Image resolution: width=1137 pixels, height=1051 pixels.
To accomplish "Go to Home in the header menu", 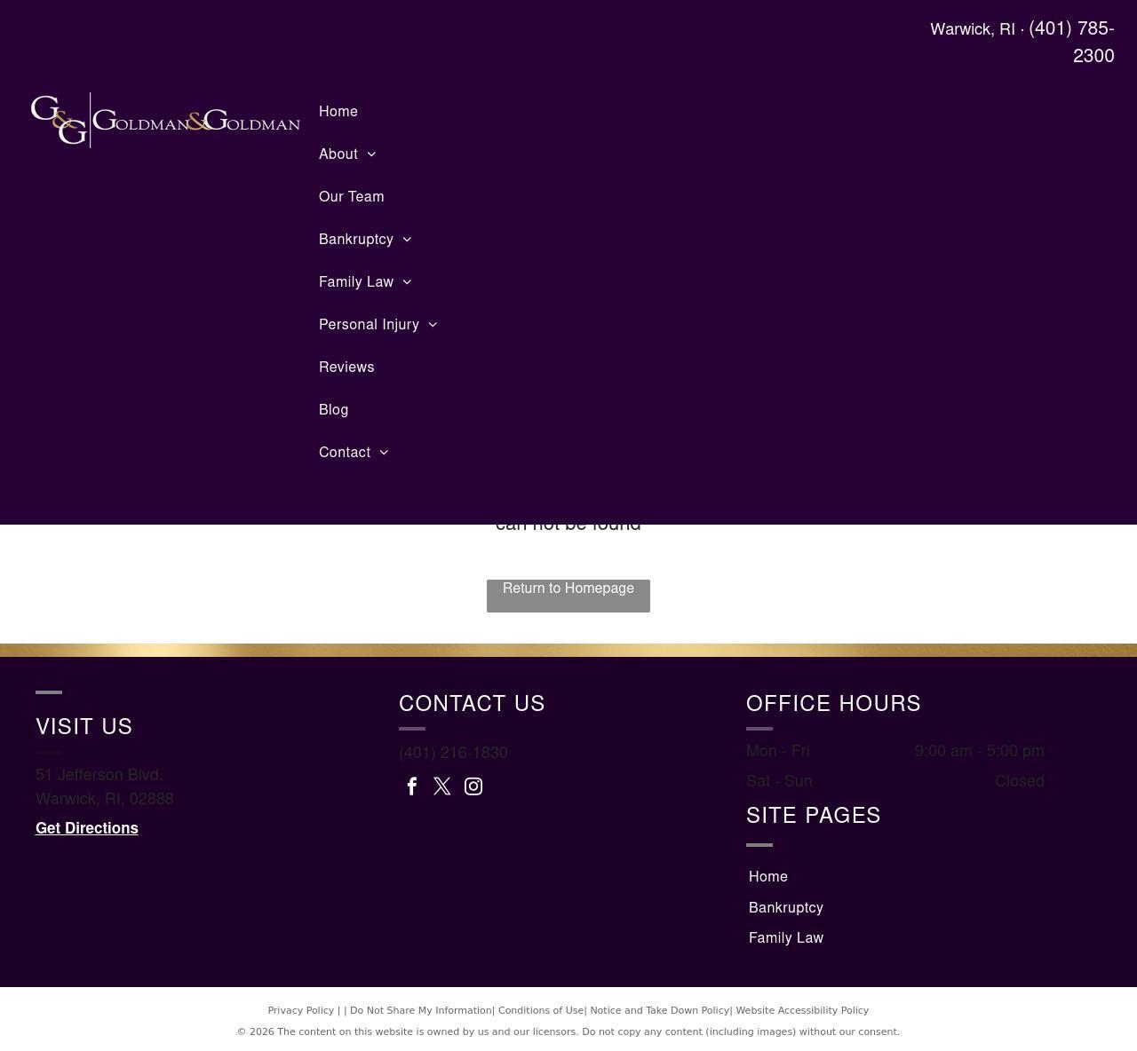I will click(338, 112).
